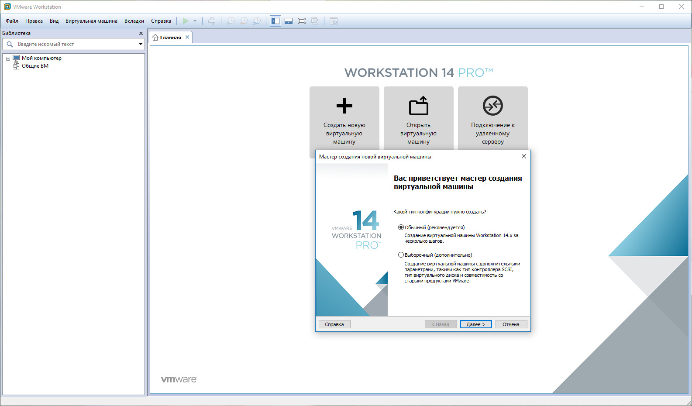Click the Создать новую виртуальную машину tile
The width and height of the screenshot is (692, 406).
coord(344,118)
